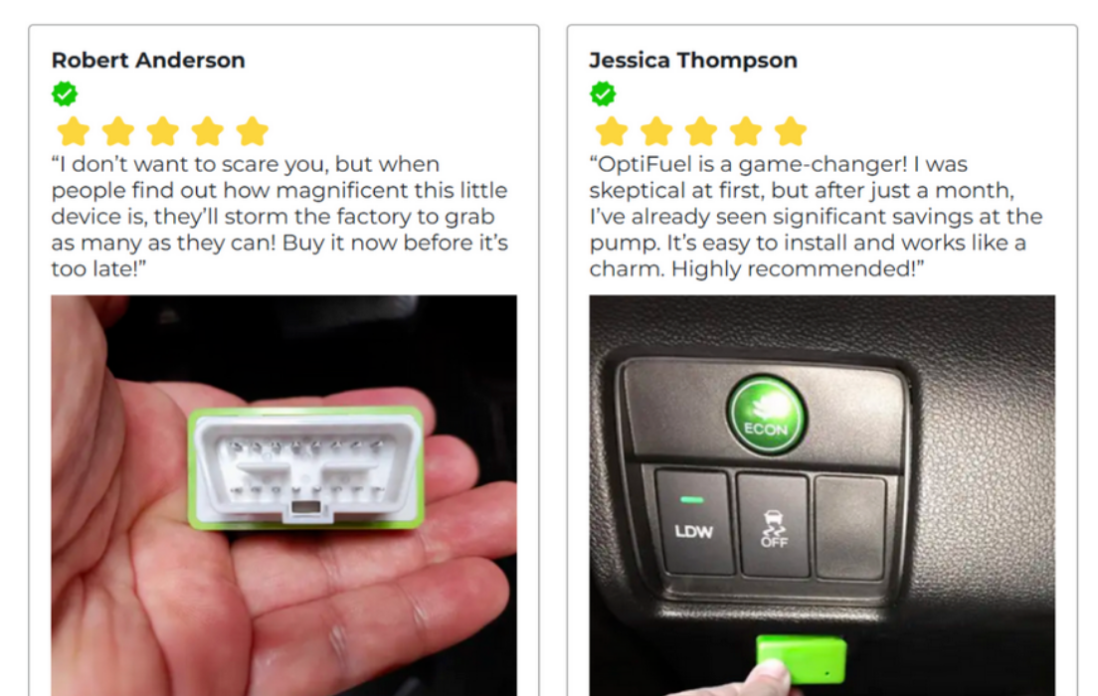This screenshot has width=1098, height=696.
Task: Click the green ECON button in the photo
Action: [766, 416]
